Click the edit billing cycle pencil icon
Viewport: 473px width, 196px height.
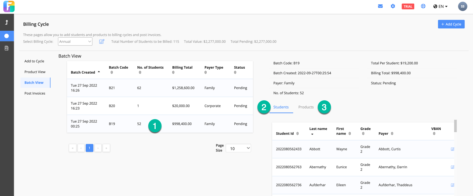pyautogui.click(x=102, y=42)
